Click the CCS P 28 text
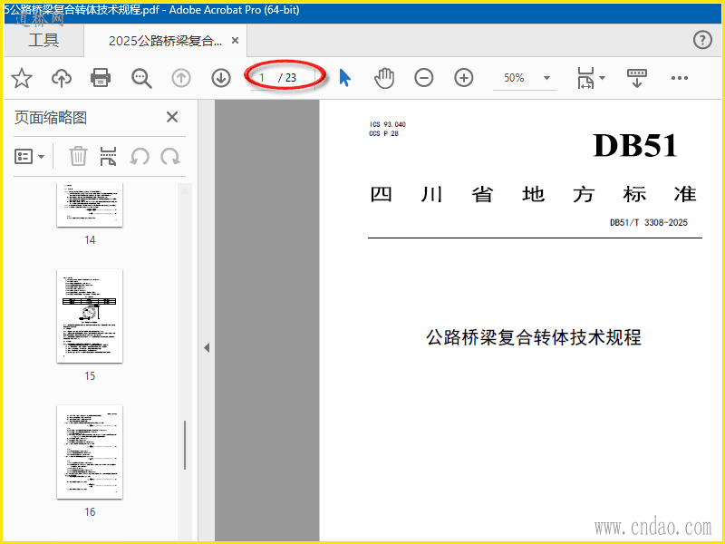 point(383,133)
